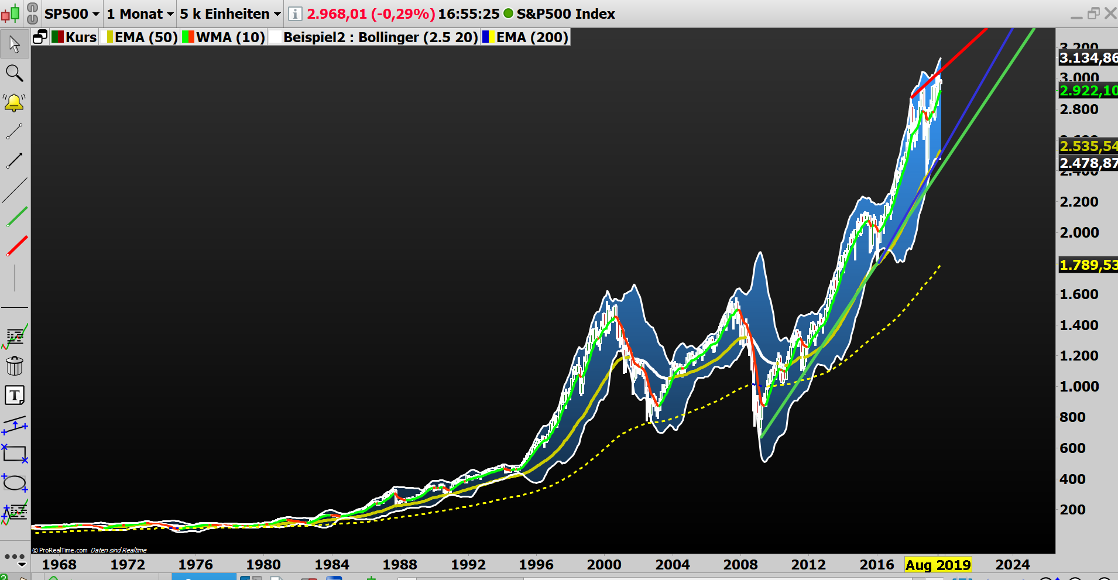
Task: Pick the red line drawing tool
Action: tap(17, 246)
